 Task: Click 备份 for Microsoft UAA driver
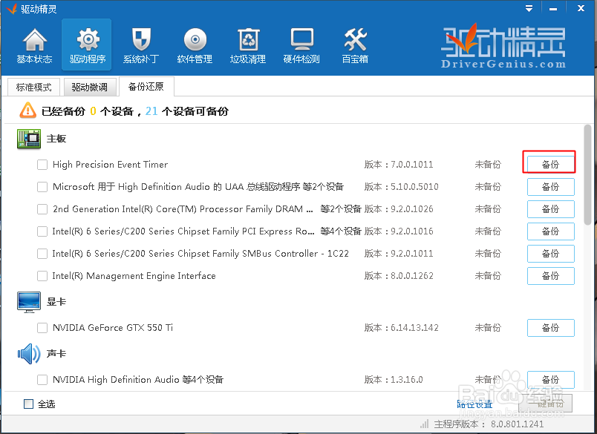coord(550,187)
